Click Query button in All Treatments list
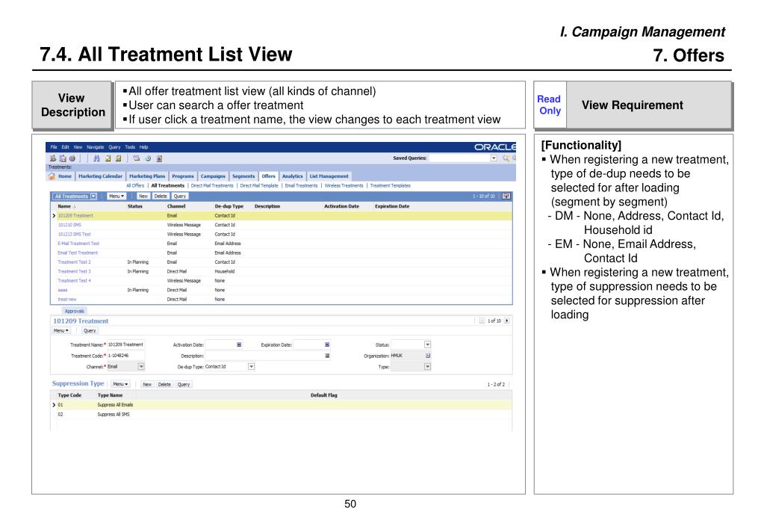The image size is (764, 529). click(x=180, y=196)
